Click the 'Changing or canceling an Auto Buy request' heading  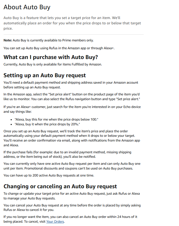tap(60, 186)
